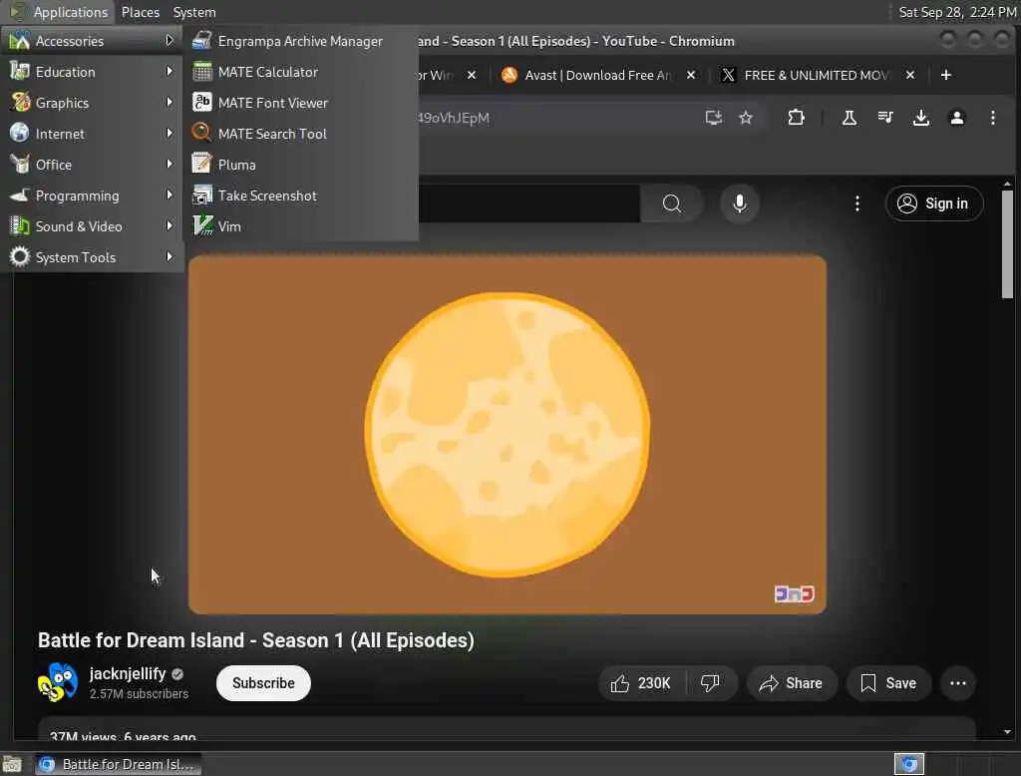Screen dimensions: 1021x776
Task: Open jacknjellify channel avatar
Action: [57, 683]
